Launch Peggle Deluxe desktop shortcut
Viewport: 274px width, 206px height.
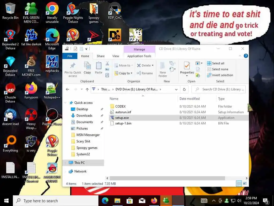click(x=52, y=146)
